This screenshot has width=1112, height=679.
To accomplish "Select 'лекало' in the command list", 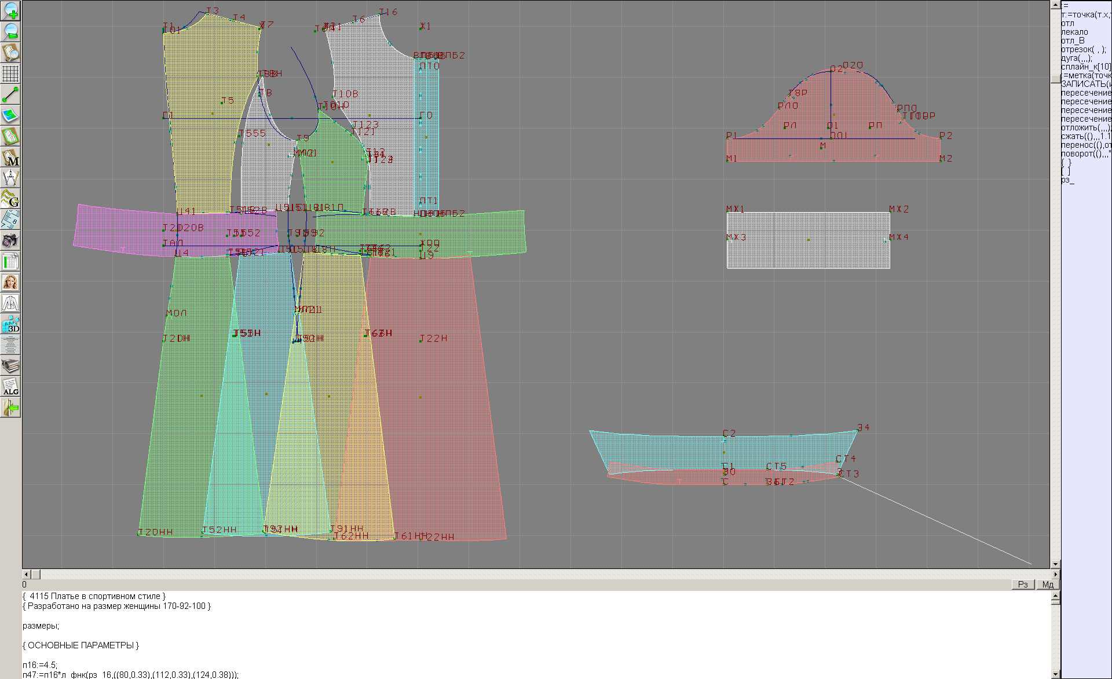I will tap(1074, 32).
